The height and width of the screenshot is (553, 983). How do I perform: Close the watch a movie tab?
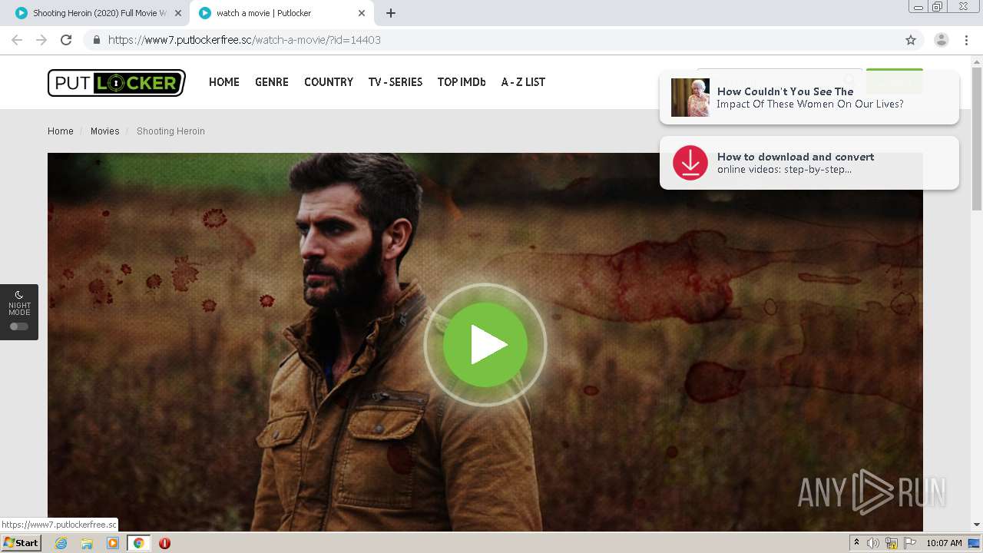point(362,13)
